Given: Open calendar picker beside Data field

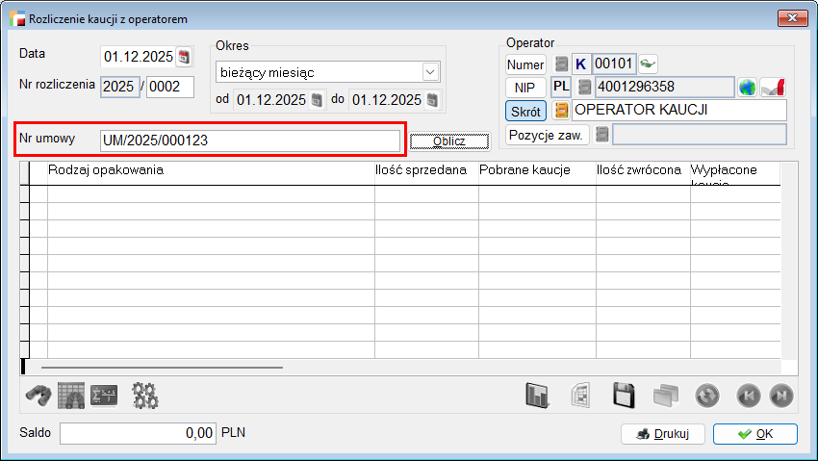Looking at the screenshot, I should 185,56.
